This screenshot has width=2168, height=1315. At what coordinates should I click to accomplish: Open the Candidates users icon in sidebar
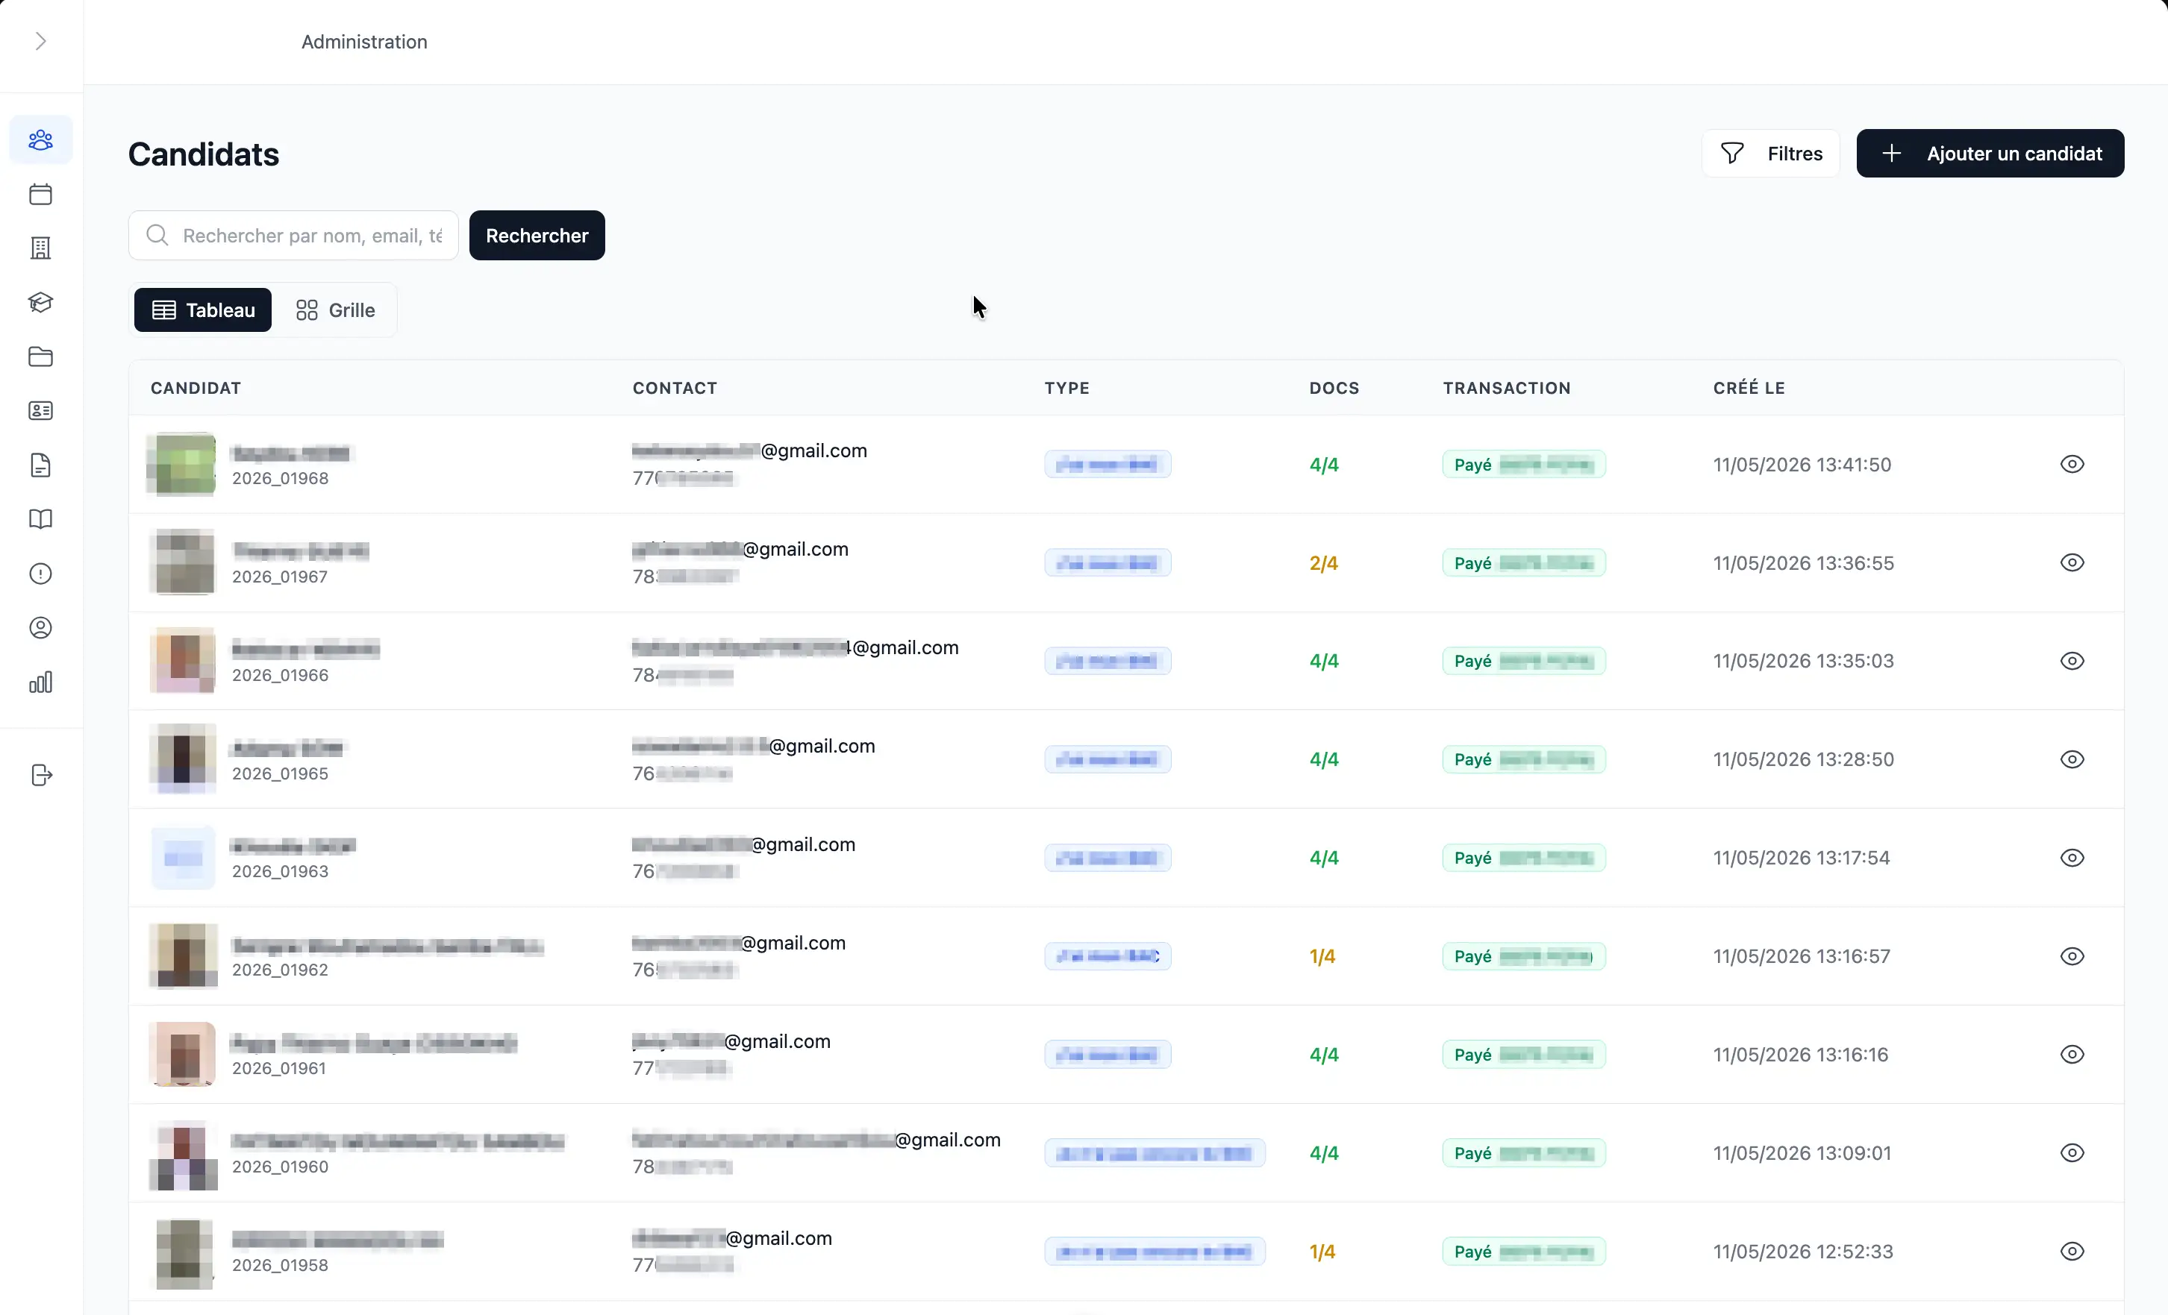(40, 140)
